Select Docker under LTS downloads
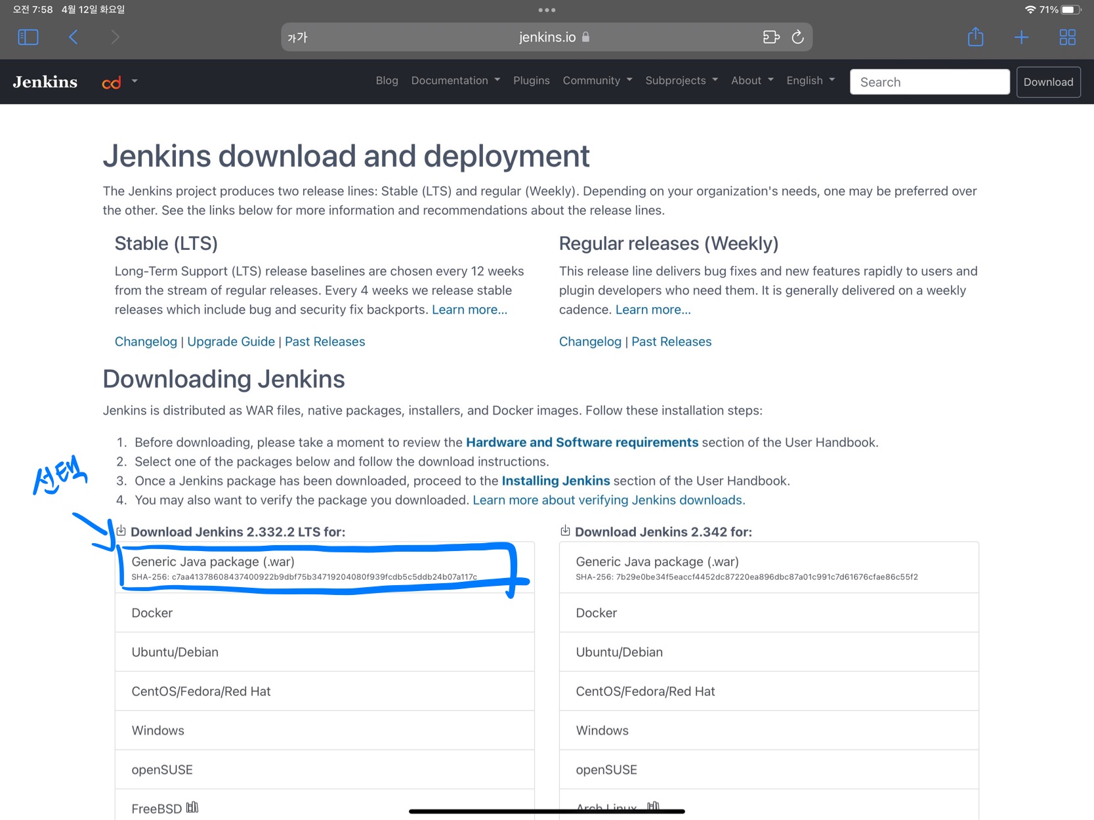1094x820 pixels. (x=325, y=613)
